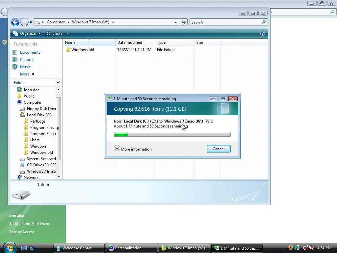Click Show Desktop quick launch icon
This screenshot has height=253, width=337.
[x=24, y=248]
